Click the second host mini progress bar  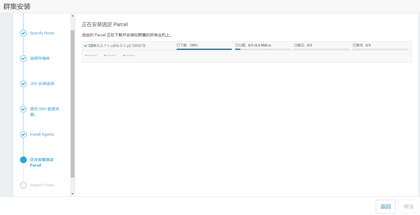110,55
